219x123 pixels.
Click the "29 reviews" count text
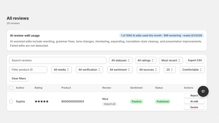[13, 23]
